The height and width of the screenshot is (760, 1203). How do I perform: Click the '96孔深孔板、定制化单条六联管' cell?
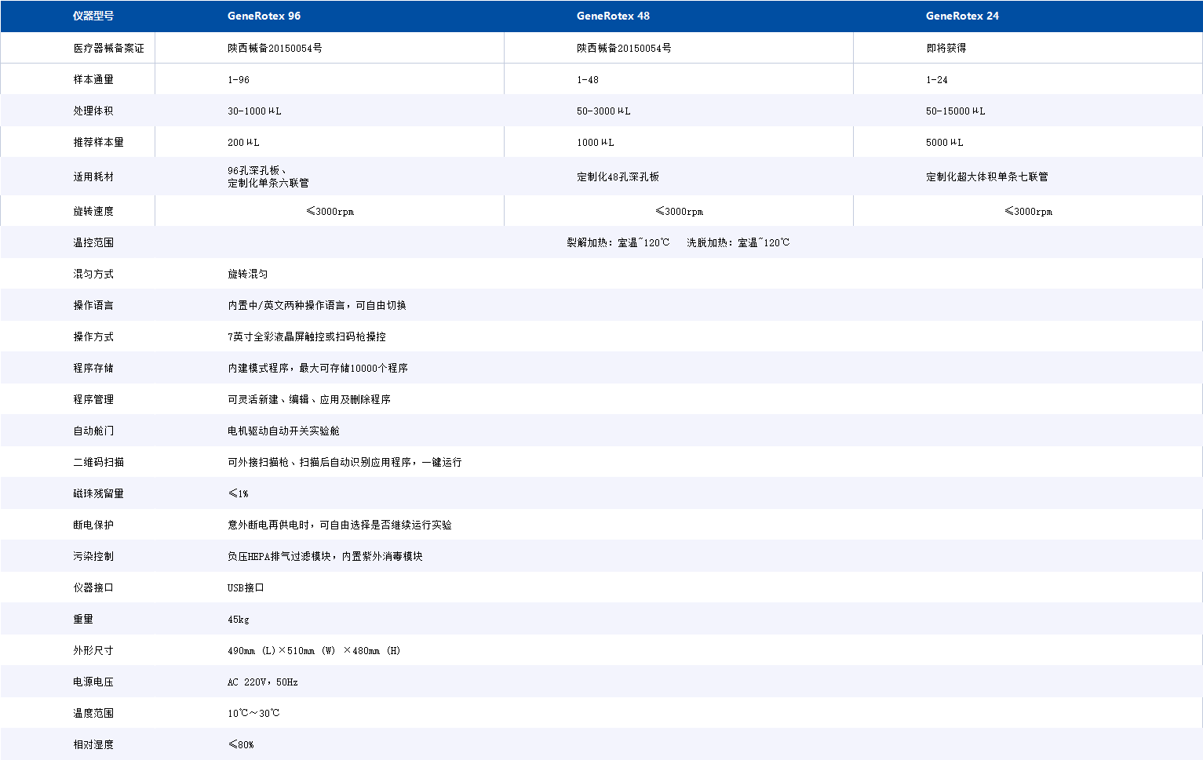click(x=268, y=176)
